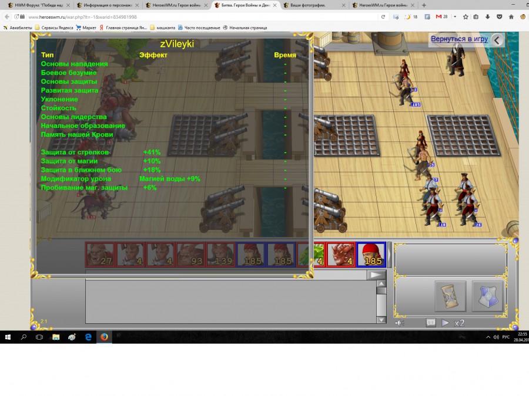Viewport: 529px width, 396px height.
Task: Open the Авиабилеты bookmark
Action: tap(18, 28)
